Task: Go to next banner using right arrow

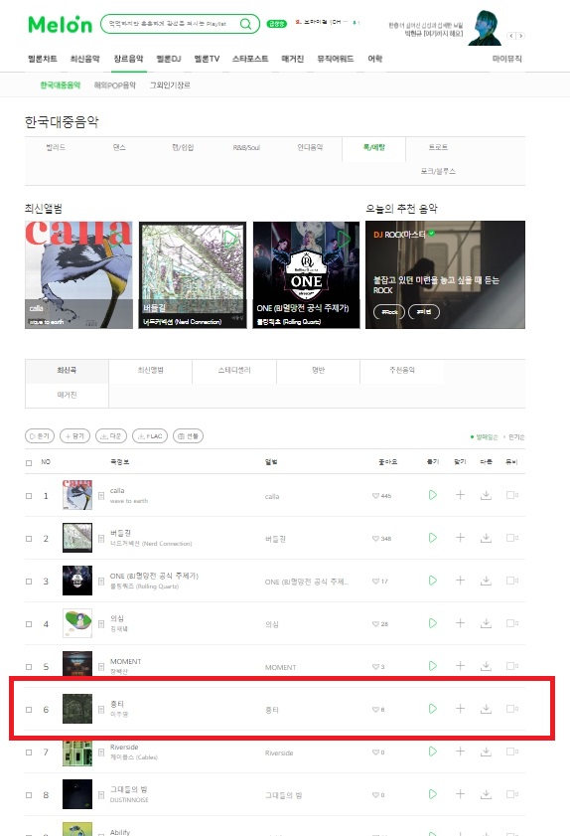Action: [x=521, y=36]
